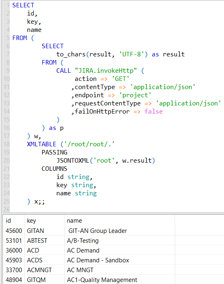The height and width of the screenshot is (284, 224).
Task: Select cell with id 45903
Action: pyautogui.click(x=14, y=260)
